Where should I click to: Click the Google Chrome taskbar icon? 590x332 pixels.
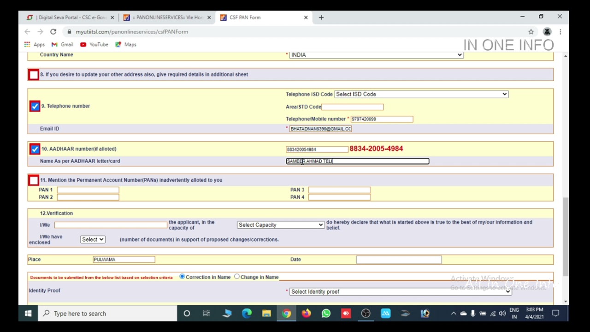(x=286, y=314)
